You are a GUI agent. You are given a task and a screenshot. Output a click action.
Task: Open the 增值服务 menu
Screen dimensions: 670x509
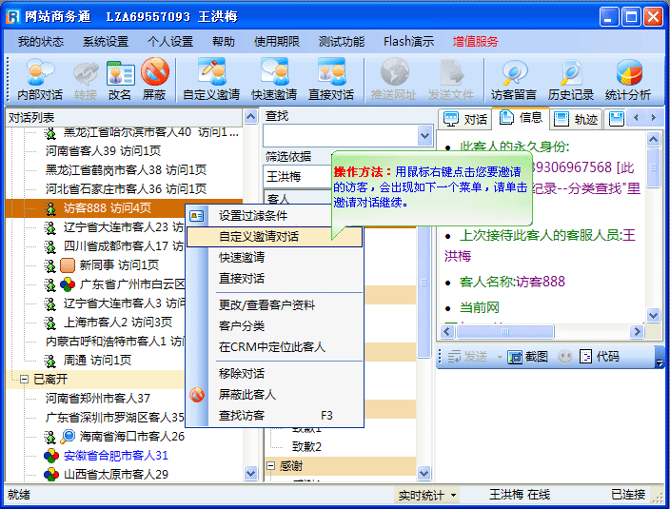pyautogui.click(x=475, y=42)
